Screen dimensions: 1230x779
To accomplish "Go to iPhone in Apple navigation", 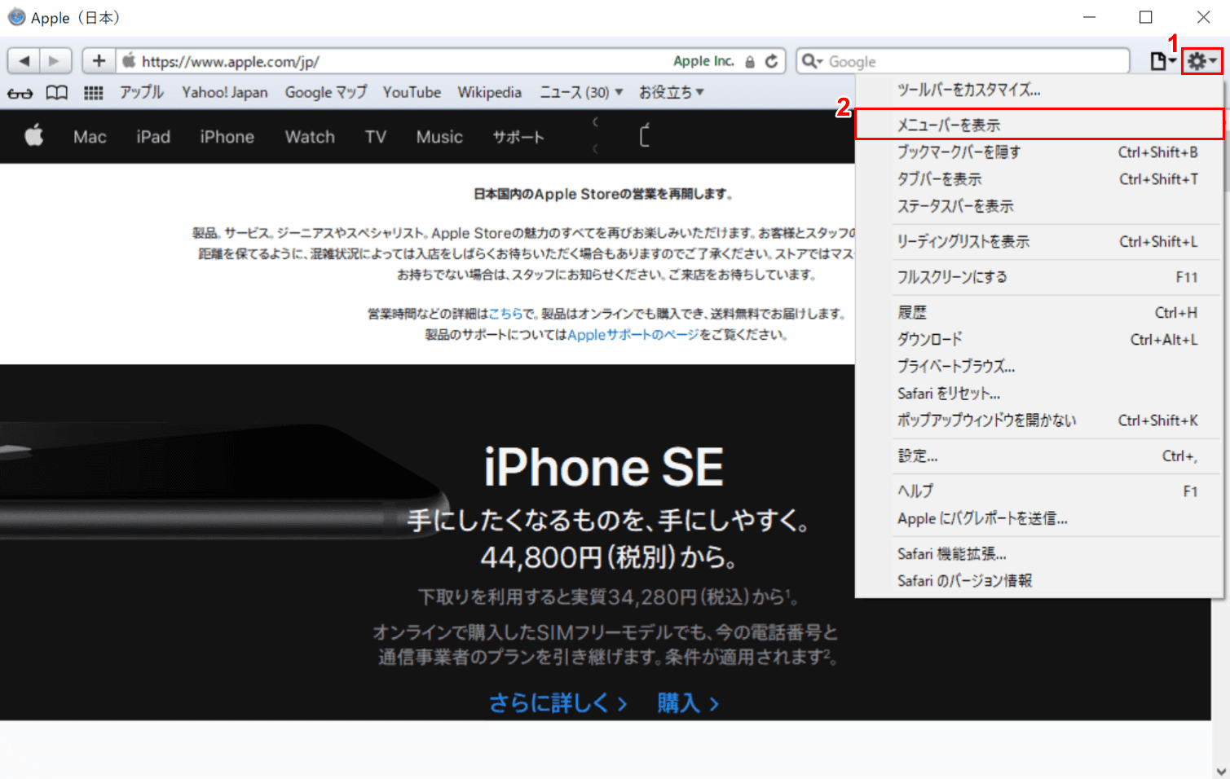I will [x=227, y=137].
